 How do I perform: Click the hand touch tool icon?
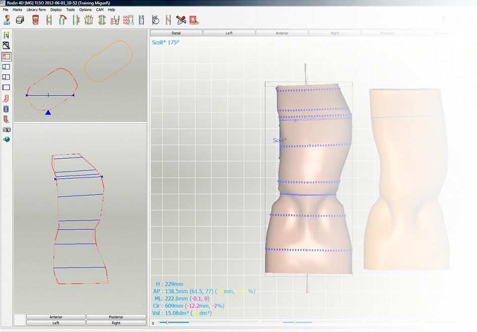[155, 20]
